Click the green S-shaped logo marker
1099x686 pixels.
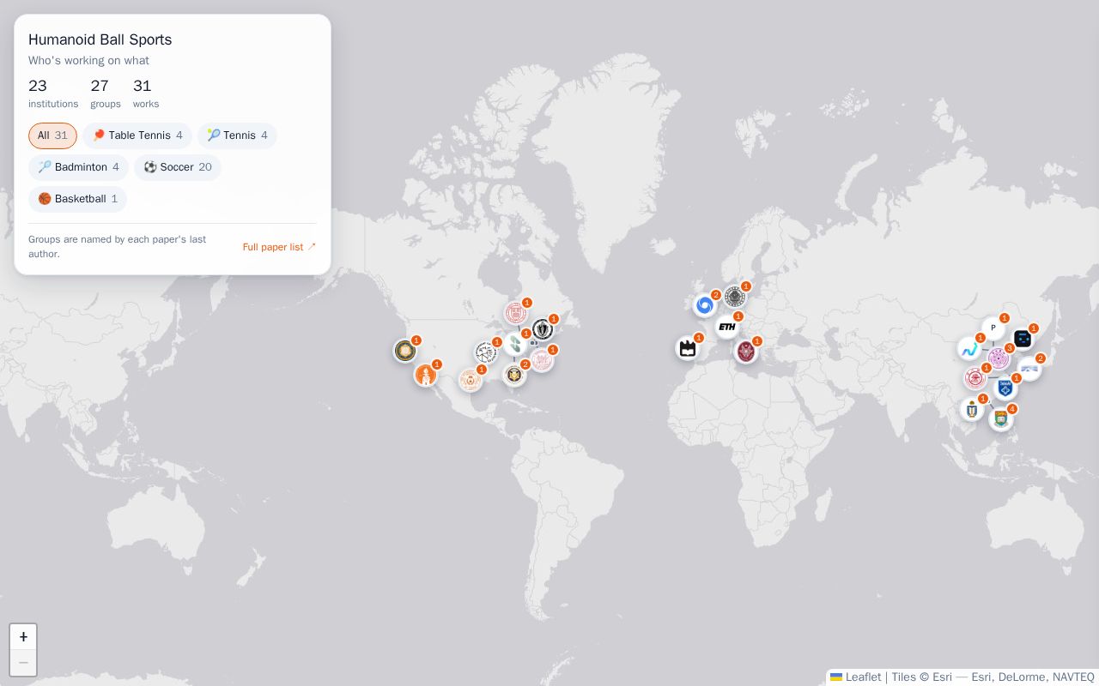tap(515, 344)
